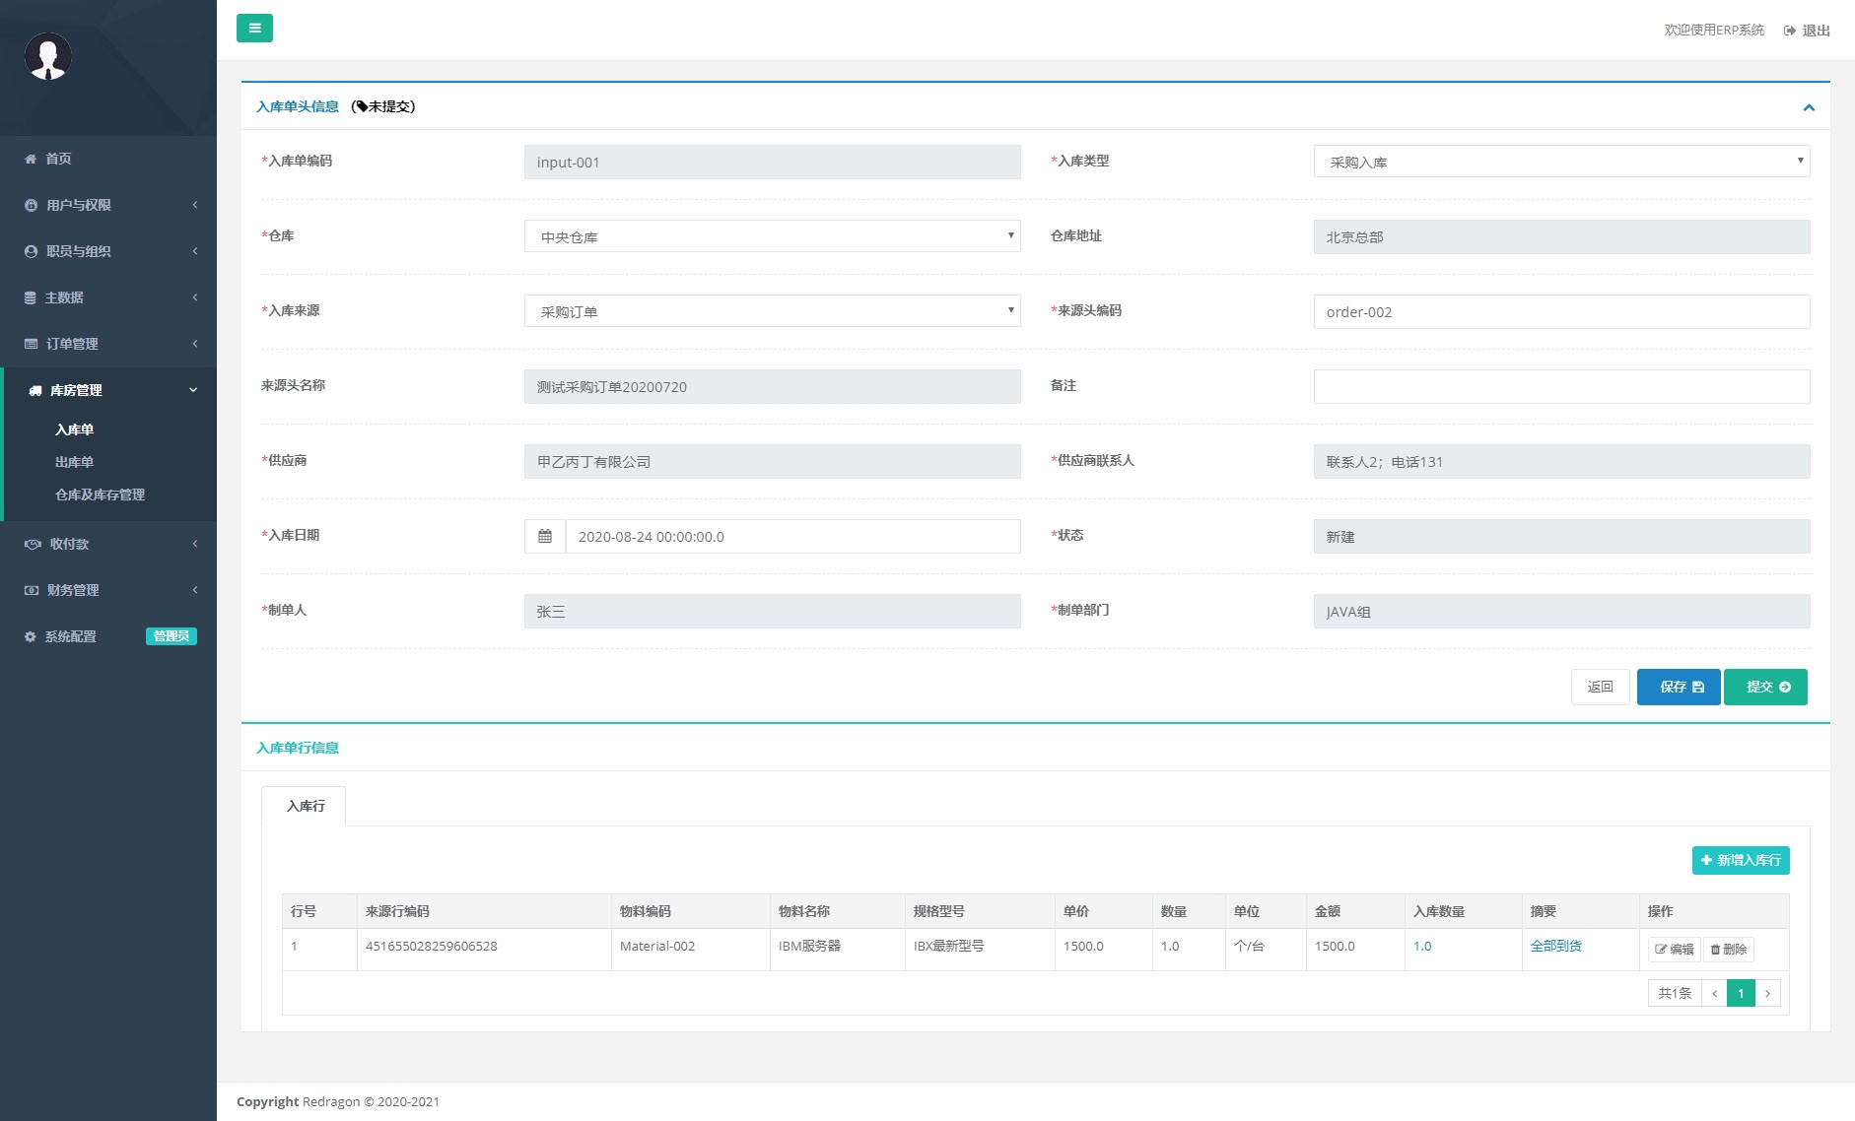The width and height of the screenshot is (1855, 1121).
Task: Click the 全部到货 summary link
Action: 1555,946
